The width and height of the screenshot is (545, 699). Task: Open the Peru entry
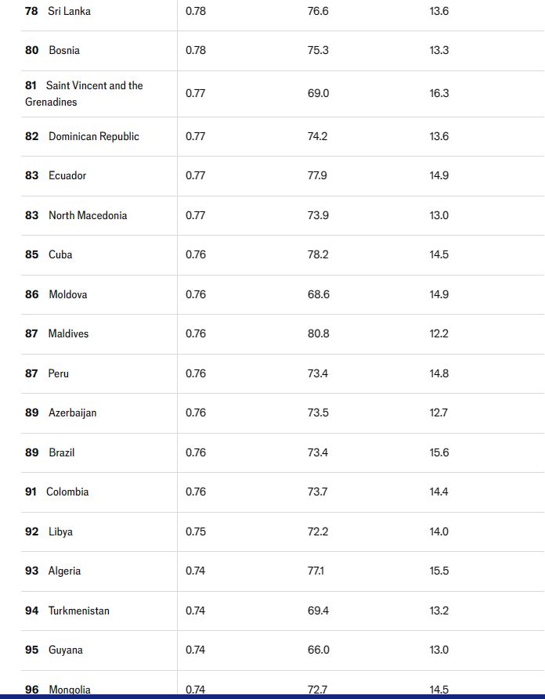(x=59, y=373)
